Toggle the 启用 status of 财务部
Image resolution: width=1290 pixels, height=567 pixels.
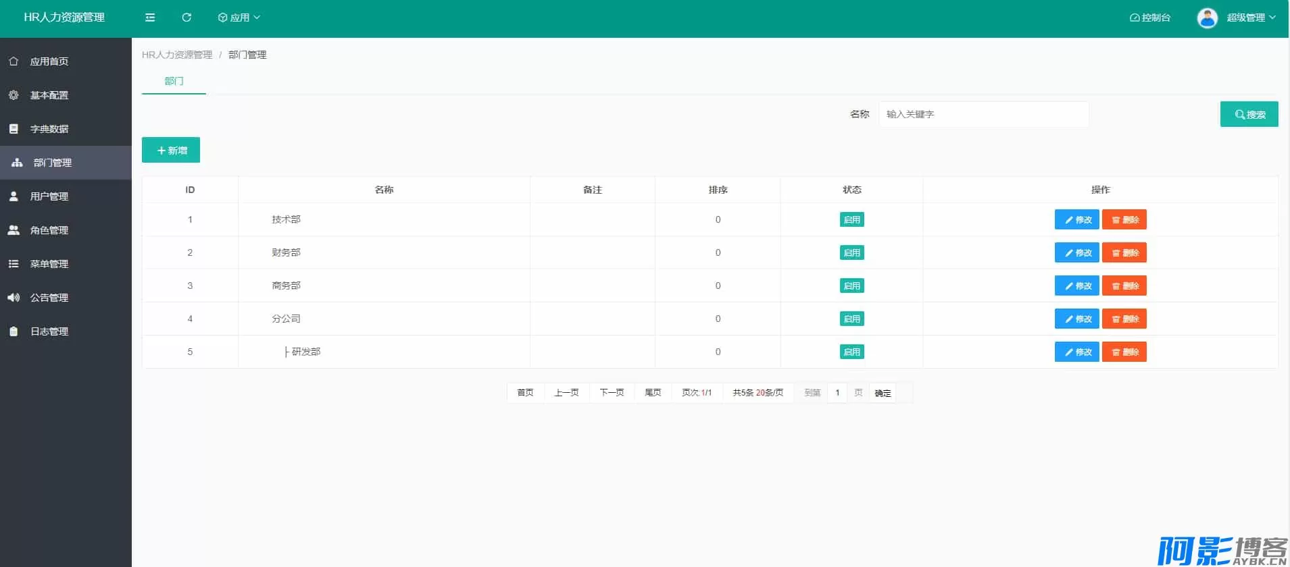(x=851, y=253)
